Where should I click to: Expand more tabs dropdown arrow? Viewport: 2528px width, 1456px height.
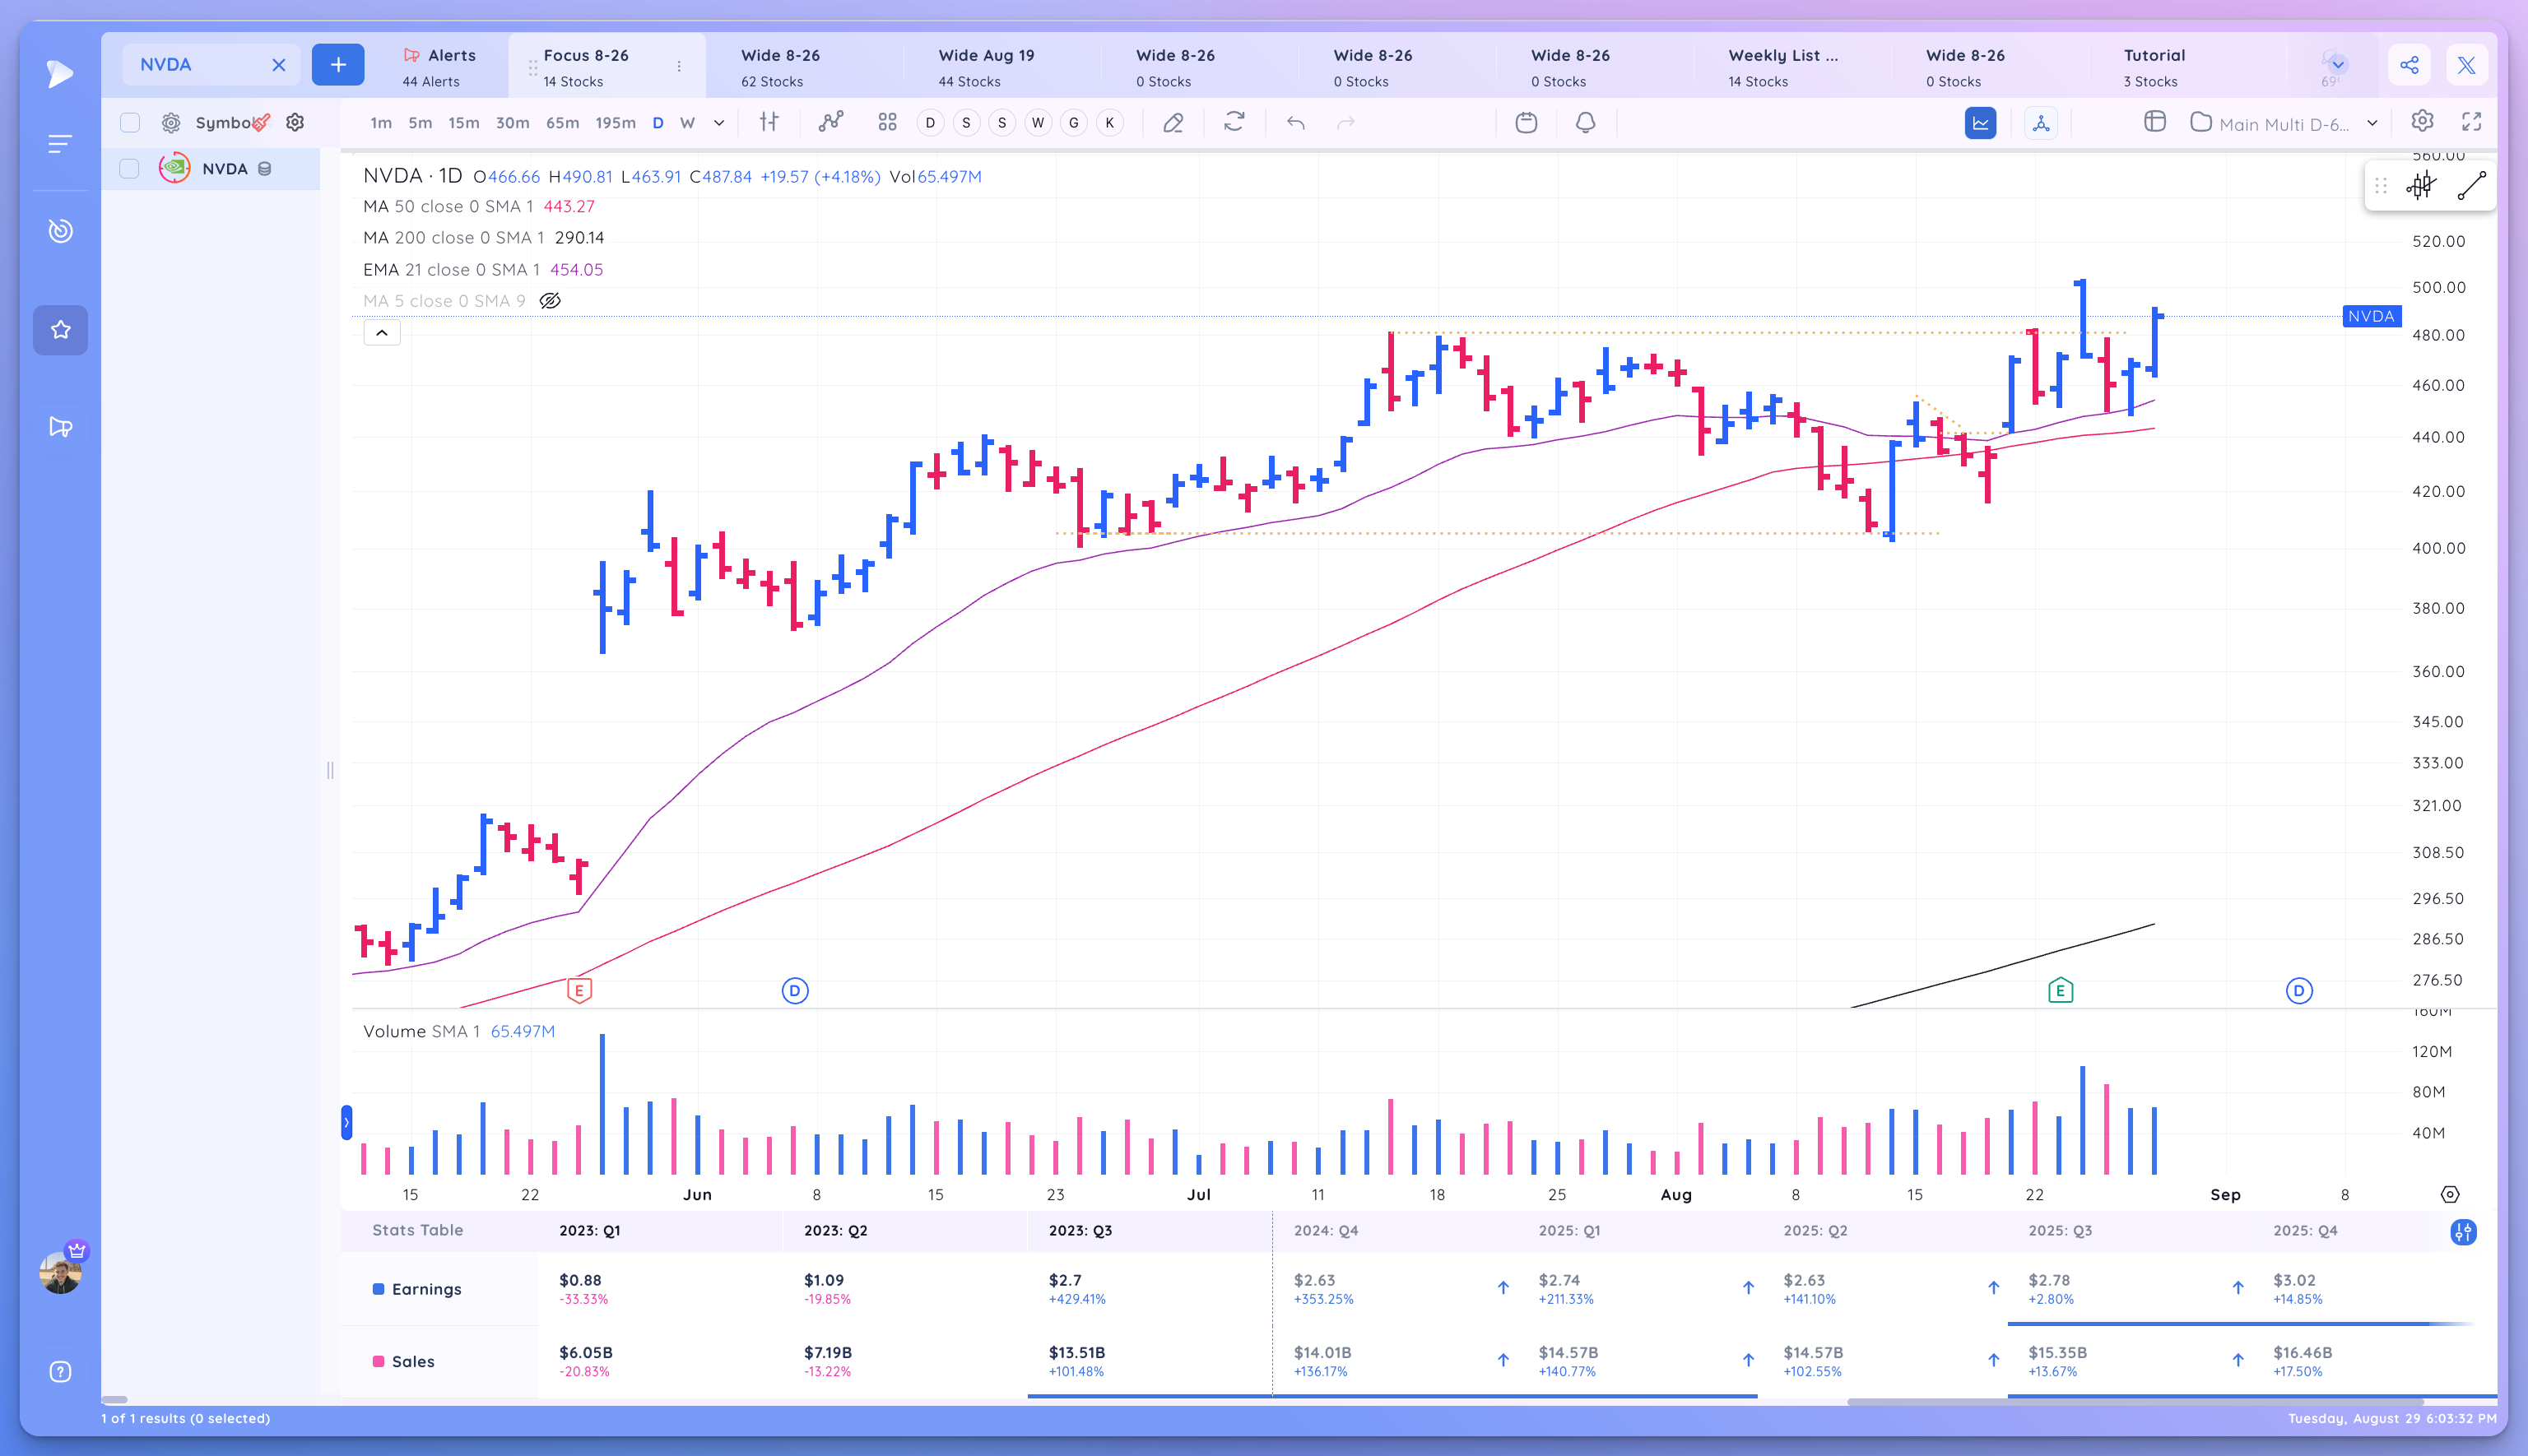2338,65
